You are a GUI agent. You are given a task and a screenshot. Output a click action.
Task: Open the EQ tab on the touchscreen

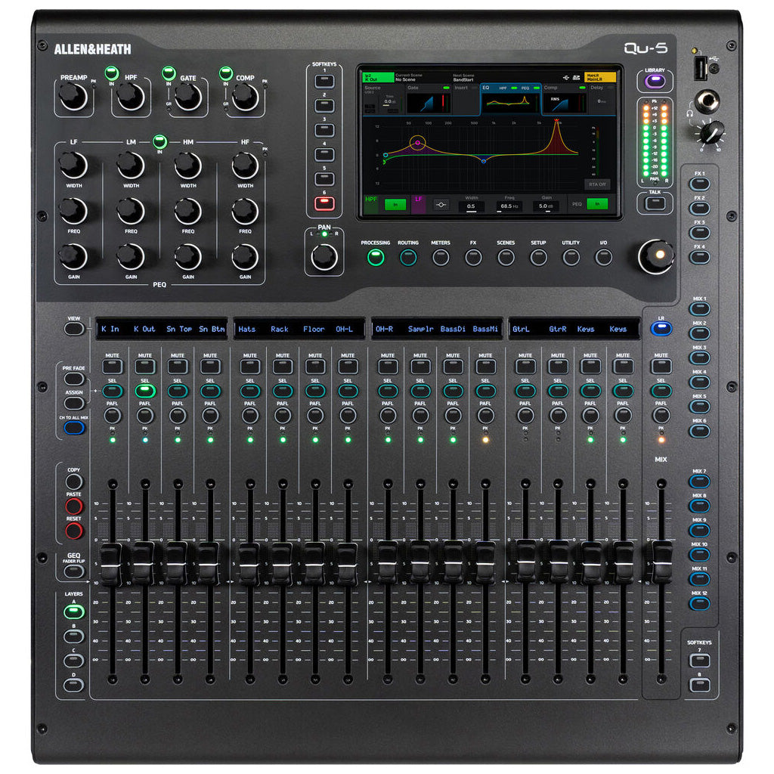511,100
